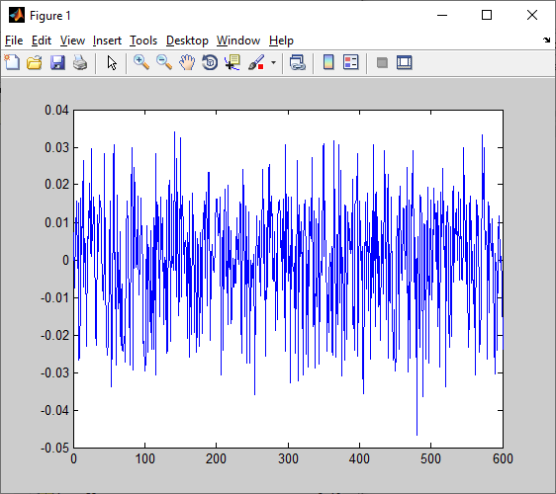The height and width of the screenshot is (494, 556).
Task: Hide plot tools using the gray square icon
Action: click(382, 63)
